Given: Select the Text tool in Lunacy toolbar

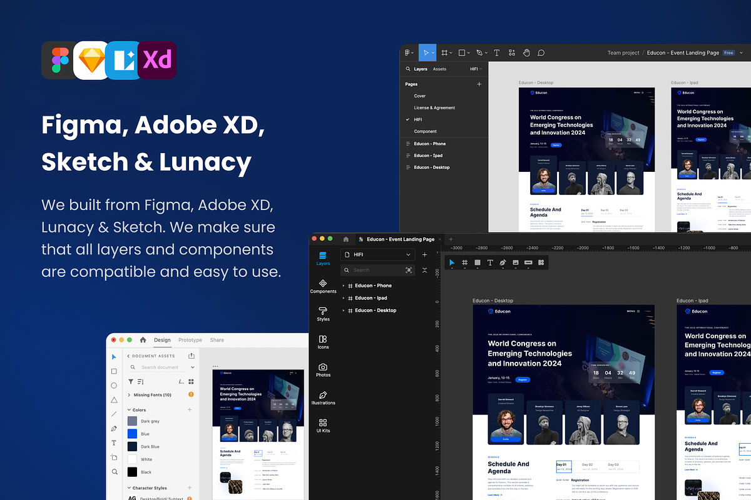Looking at the screenshot, I should [x=490, y=262].
